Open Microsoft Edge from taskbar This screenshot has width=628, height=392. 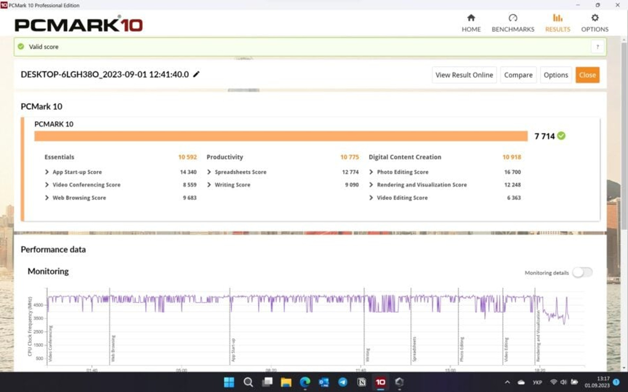[305, 382]
